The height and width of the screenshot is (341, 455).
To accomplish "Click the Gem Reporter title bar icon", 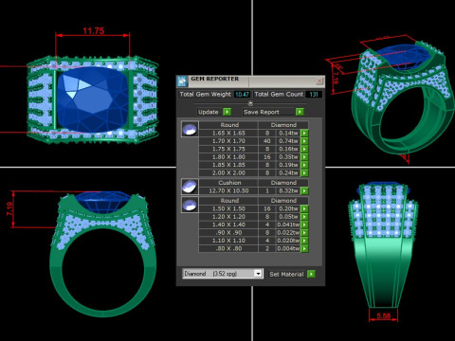I will coord(182,81).
